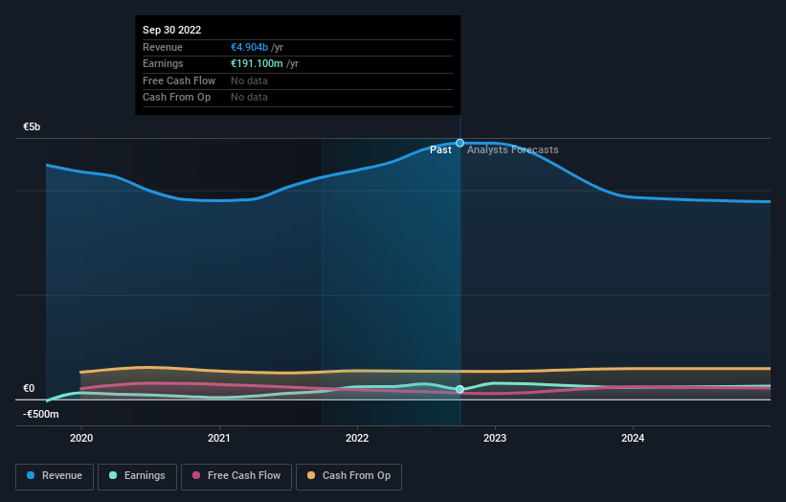Viewport: 786px width, 502px height.
Task: Click the earnings data point at Sep 2022
Action: click(460, 389)
